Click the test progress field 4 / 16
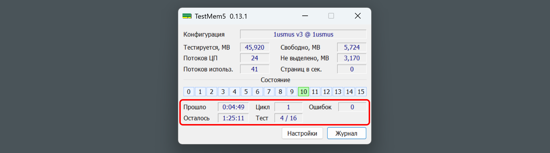 (x=288, y=118)
